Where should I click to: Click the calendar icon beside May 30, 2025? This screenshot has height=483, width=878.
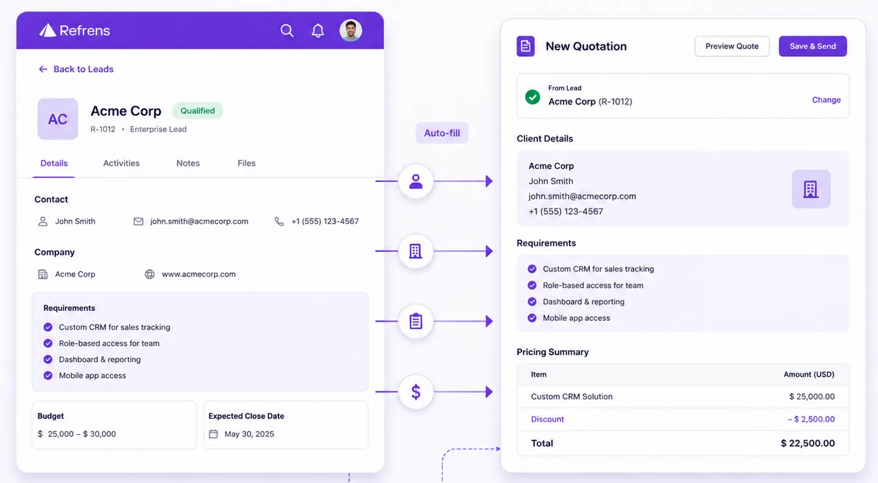pos(214,434)
